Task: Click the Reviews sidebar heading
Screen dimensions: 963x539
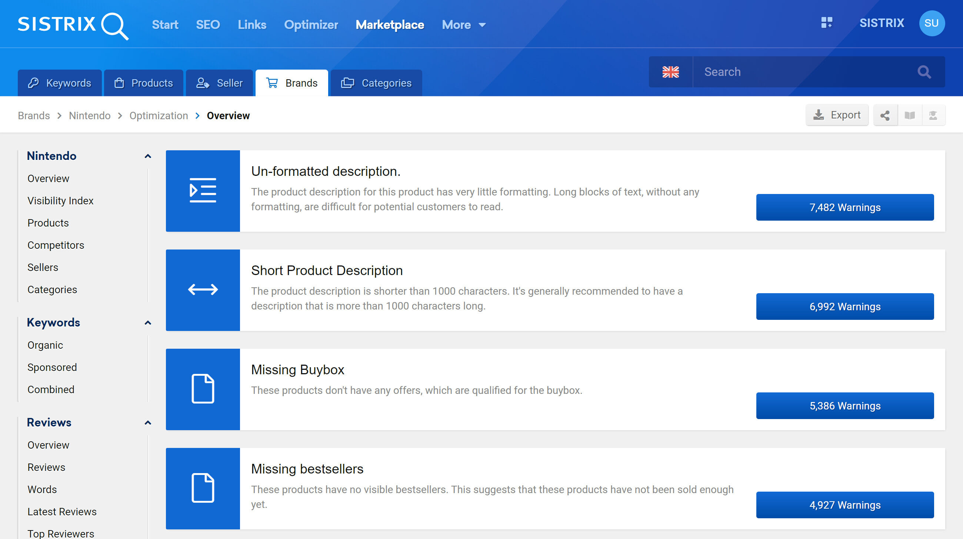Action: (49, 422)
